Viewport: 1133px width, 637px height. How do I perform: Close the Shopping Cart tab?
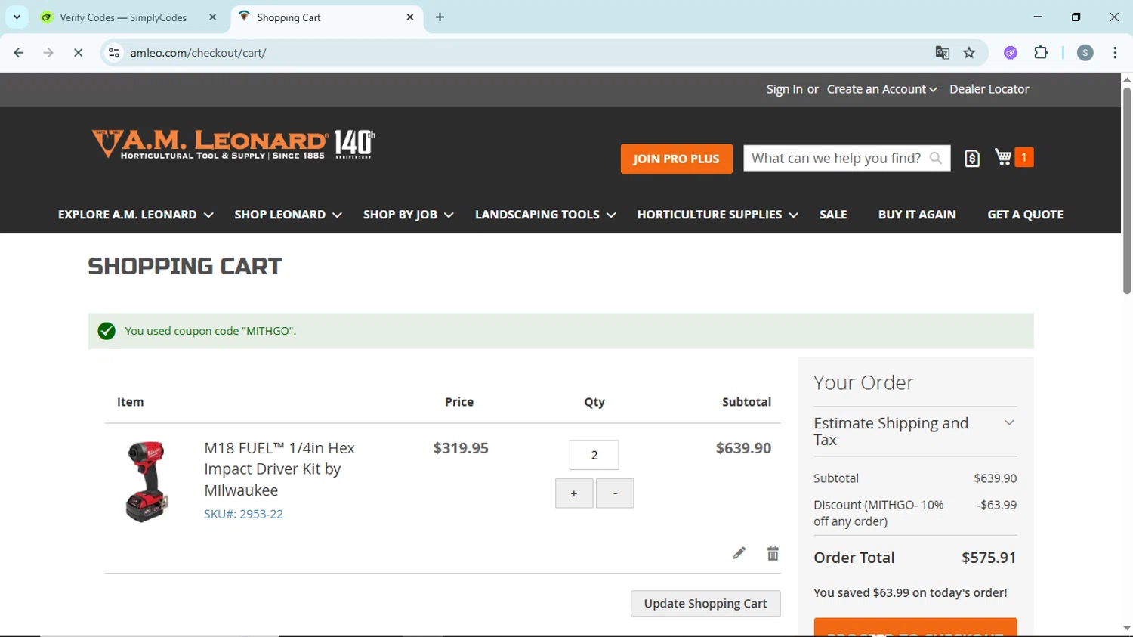click(x=410, y=17)
